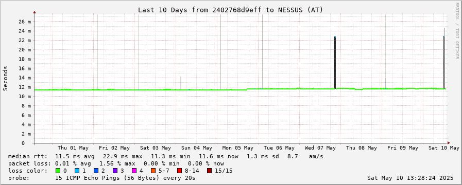Click the '0.00 % now' packet loss value
462x185 pixels.
[206, 163]
